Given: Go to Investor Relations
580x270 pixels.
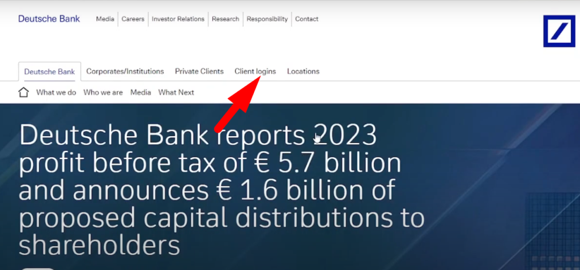Looking at the screenshot, I should tap(178, 19).
